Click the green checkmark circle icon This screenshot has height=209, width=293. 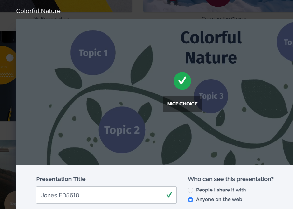point(182,81)
